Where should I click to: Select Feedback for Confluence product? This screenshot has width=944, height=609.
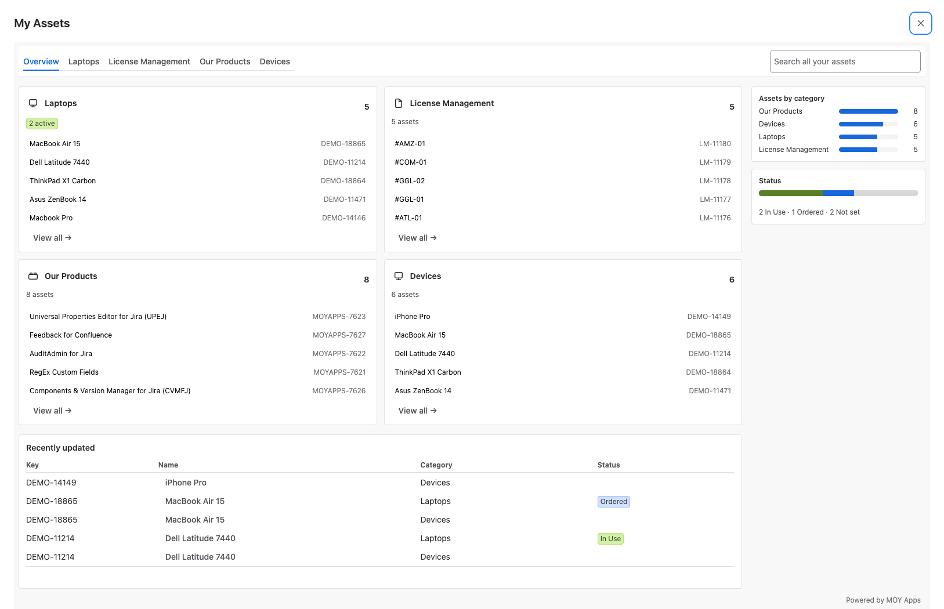(198, 335)
